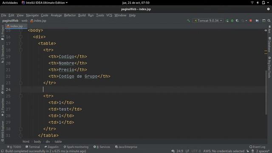Run with coverage icon
Image resolution: width=272 pixels, height=153 pixels.
(x=237, y=21)
